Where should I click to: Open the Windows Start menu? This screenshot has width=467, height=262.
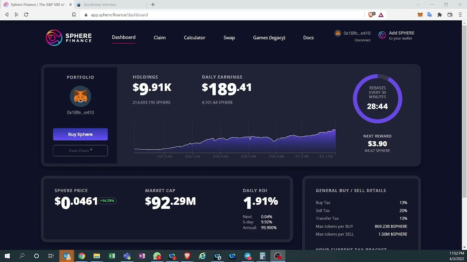(x=7, y=256)
